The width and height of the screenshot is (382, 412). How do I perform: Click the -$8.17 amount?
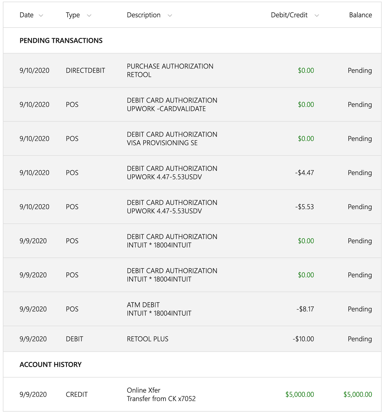pyautogui.click(x=305, y=309)
